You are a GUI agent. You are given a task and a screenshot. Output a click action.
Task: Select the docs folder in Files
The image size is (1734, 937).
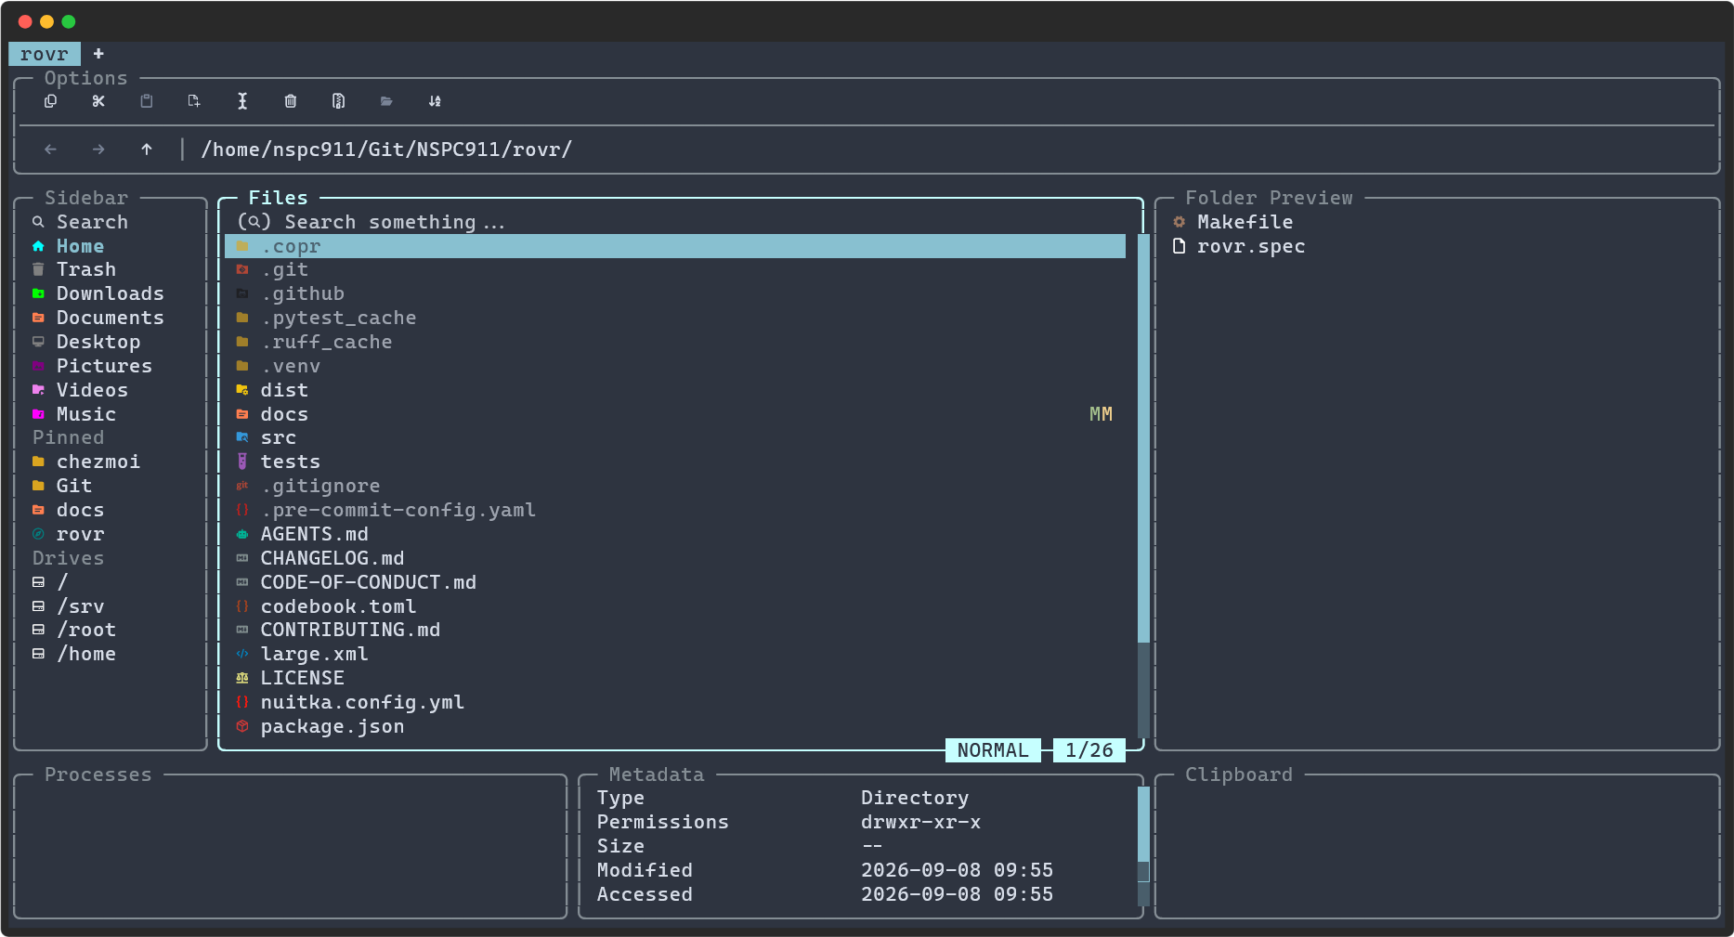tap(675, 414)
